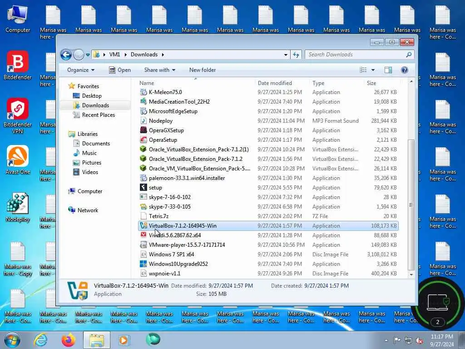Viewport: 465px width, 349px height.
Task: Open Explorer help question mark icon
Action: click(x=404, y=70)
